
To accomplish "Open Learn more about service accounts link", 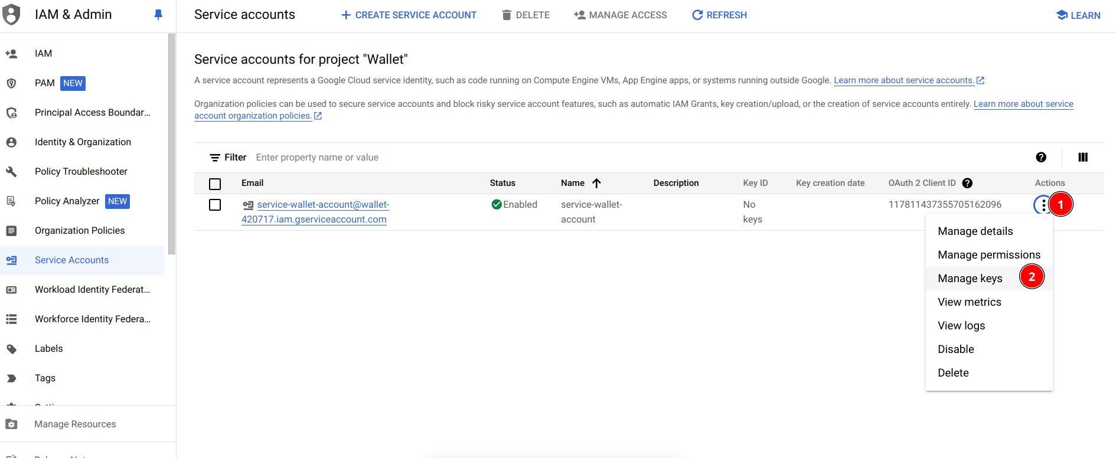I will pos(909,80).
